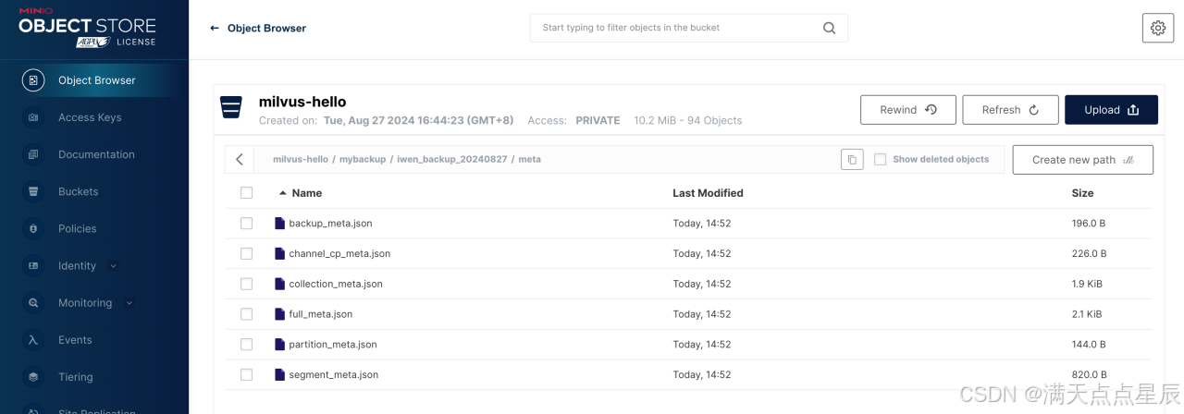Screen dimensions: 1184x414
Task: Open the settings gear icon
Action: 1158,28
